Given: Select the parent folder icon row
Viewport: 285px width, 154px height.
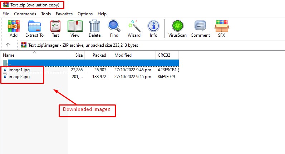Looking at the screenshot, I should pos(5,63).
